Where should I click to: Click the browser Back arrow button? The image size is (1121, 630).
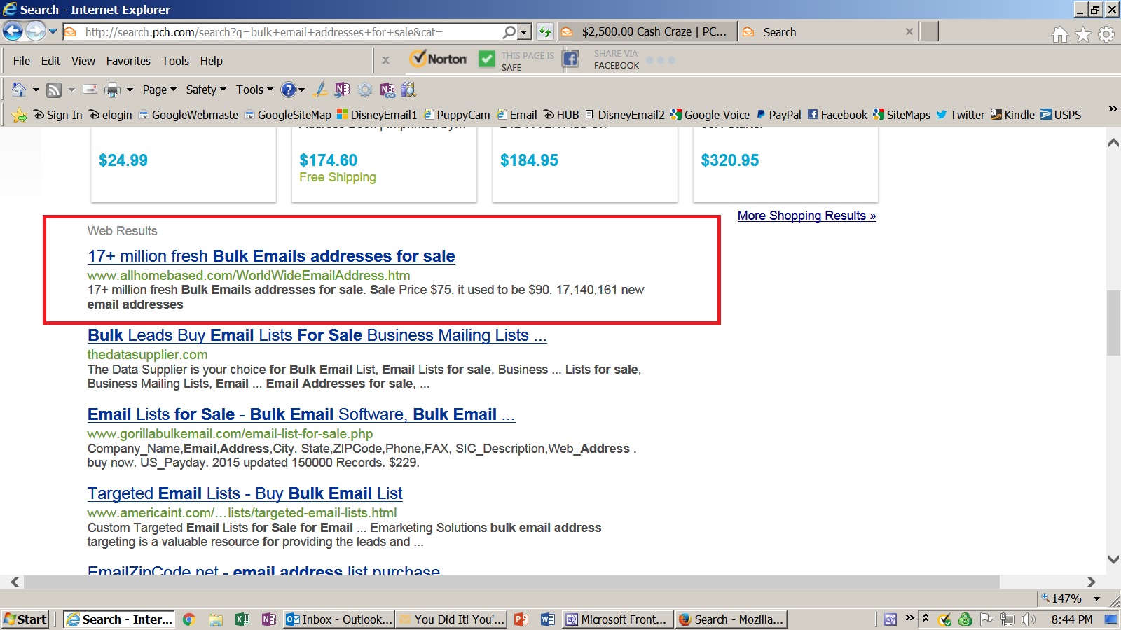coord(13,31)
